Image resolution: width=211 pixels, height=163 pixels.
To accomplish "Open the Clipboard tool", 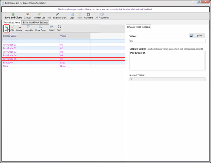I will pyautogui.click(x=88, y=16).
